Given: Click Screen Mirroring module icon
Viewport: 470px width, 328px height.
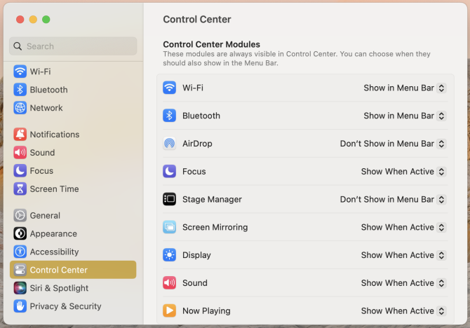Looking at the screenshot, I should (x=169, y=227).
